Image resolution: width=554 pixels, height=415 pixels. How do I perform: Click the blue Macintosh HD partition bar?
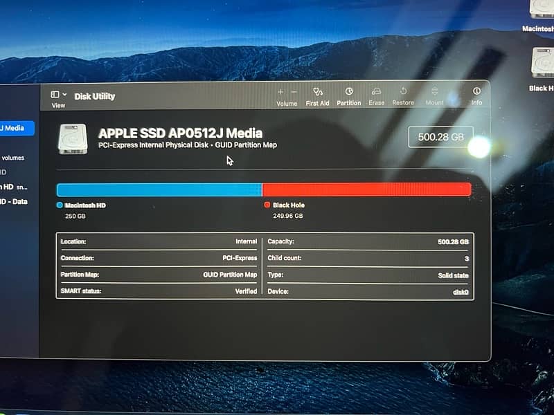click(159, 190)
